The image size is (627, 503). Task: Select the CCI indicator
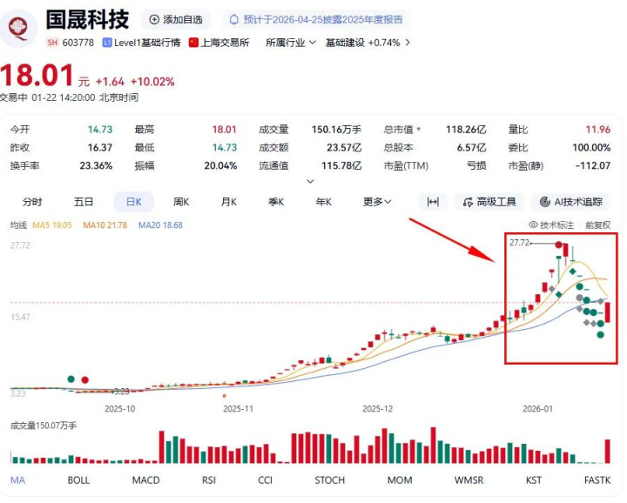[x=265, y=480]
